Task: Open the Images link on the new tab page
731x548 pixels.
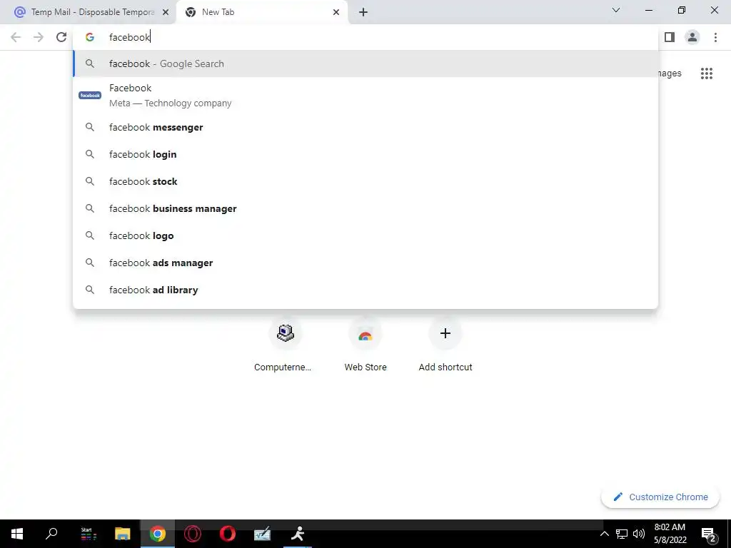Action: [x=670, y=73]
